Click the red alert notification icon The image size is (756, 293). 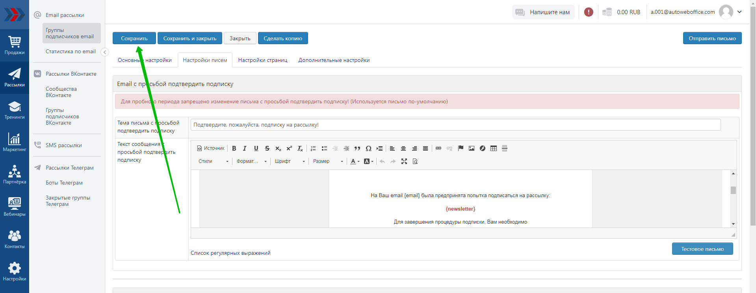[x=589, y=12]
